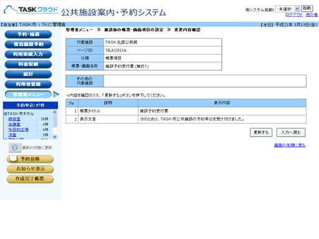Open the 予約・抽選 menu

pyautogui.click(x=28, y=34)
